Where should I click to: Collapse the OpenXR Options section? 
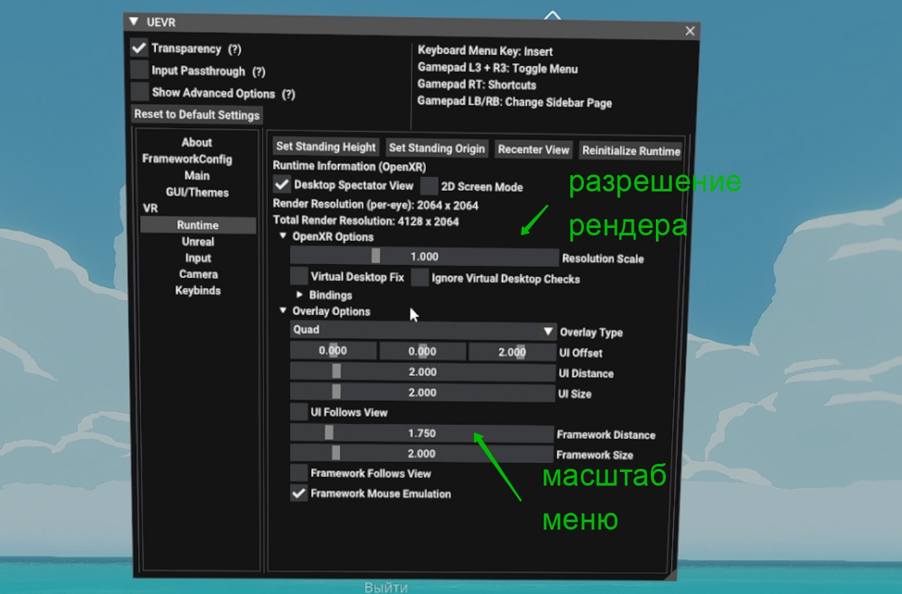click(283, 236)
